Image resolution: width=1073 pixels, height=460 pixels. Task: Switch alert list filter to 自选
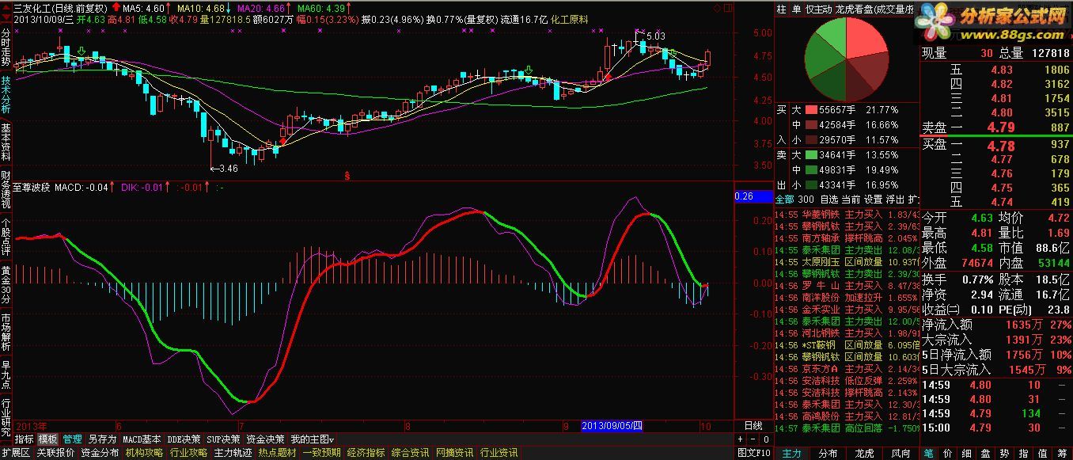[x=828, y=199]
